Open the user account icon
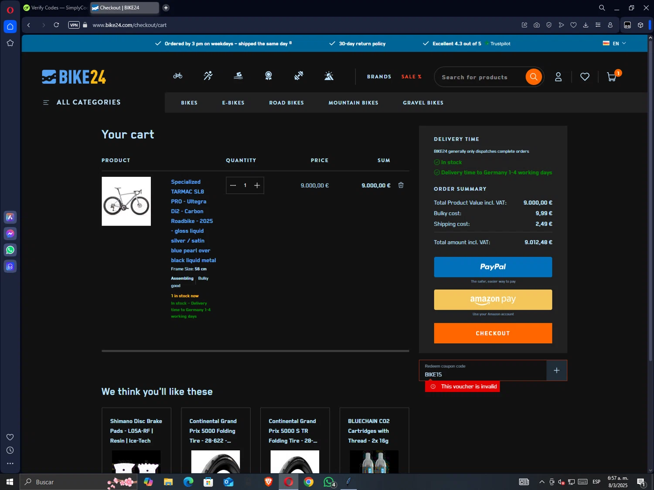Image resolution: width=654 pixels, height=490 pixels. pyautogui.click(x=558, y=77)
